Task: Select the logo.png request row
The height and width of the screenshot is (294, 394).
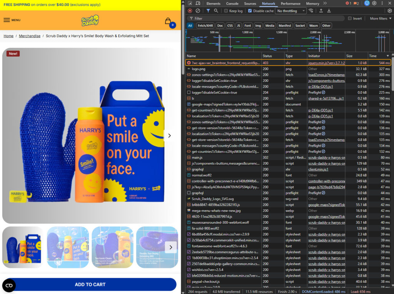Action: pos(288,69)
